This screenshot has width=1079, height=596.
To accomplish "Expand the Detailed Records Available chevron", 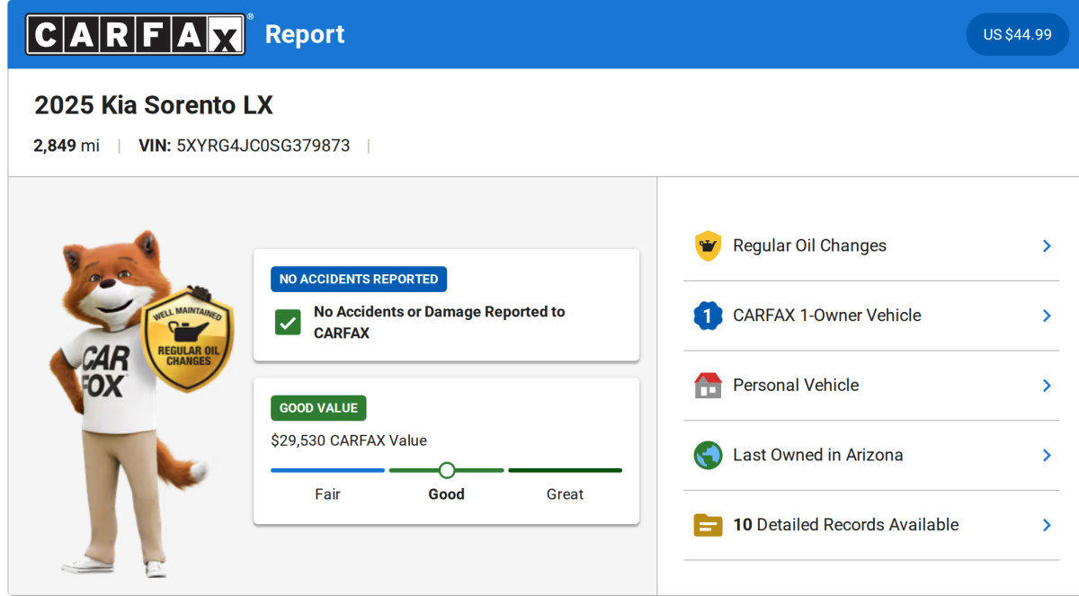I will click(x=1047, y=525).
